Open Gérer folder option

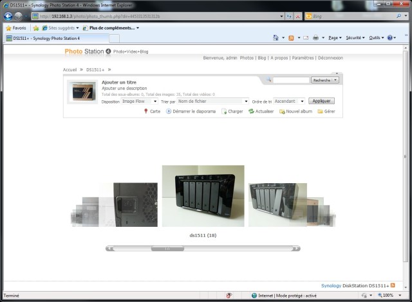click(x=326, y=111)
